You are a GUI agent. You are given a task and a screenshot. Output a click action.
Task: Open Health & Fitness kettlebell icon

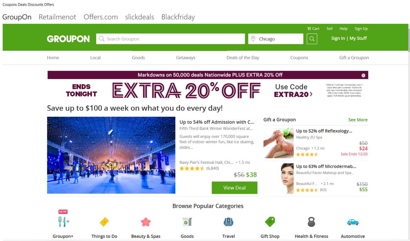311,222
